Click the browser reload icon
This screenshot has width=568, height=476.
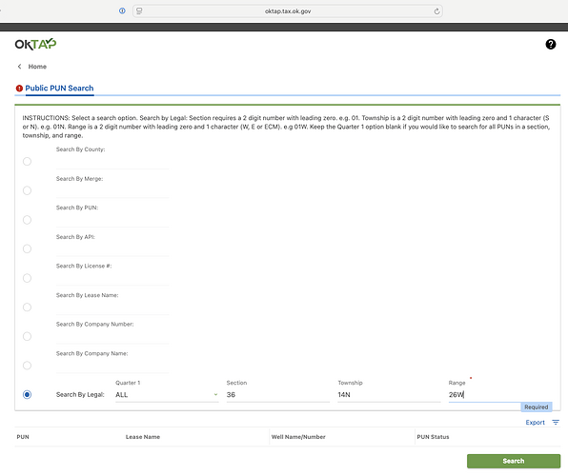pos(436,11)
